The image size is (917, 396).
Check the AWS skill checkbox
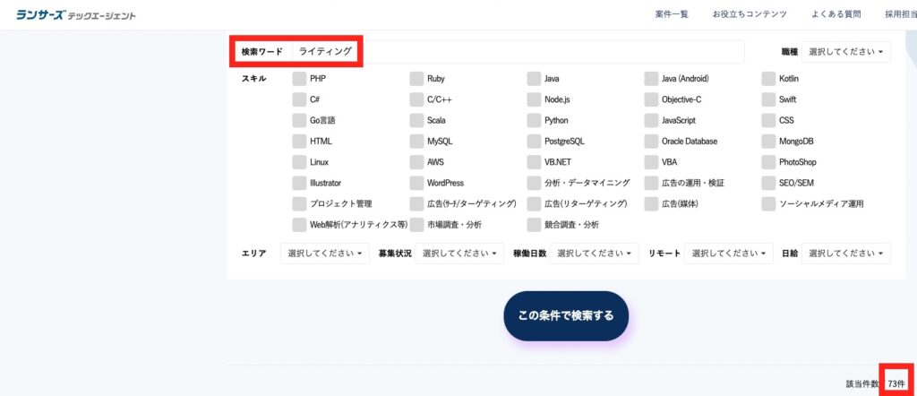416,162
